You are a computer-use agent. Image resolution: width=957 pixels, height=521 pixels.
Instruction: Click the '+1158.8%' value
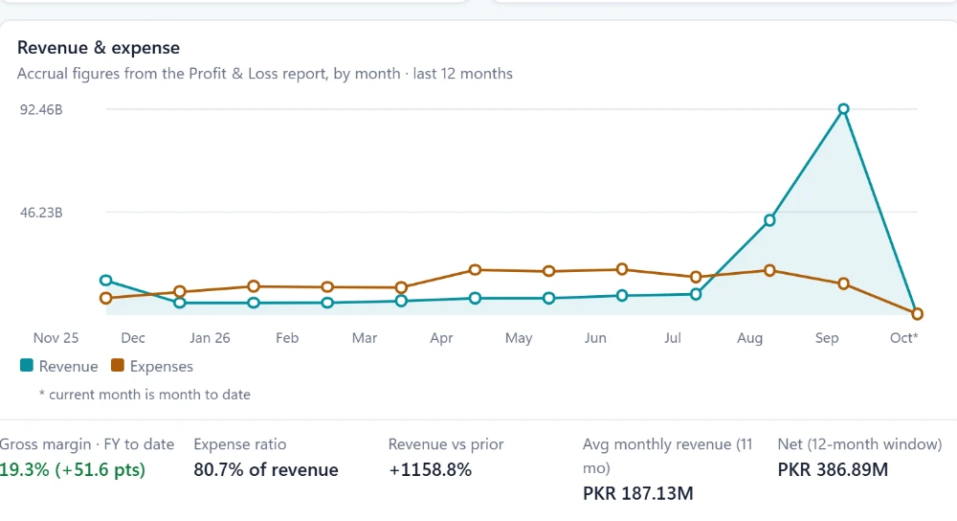pos(431,469)
